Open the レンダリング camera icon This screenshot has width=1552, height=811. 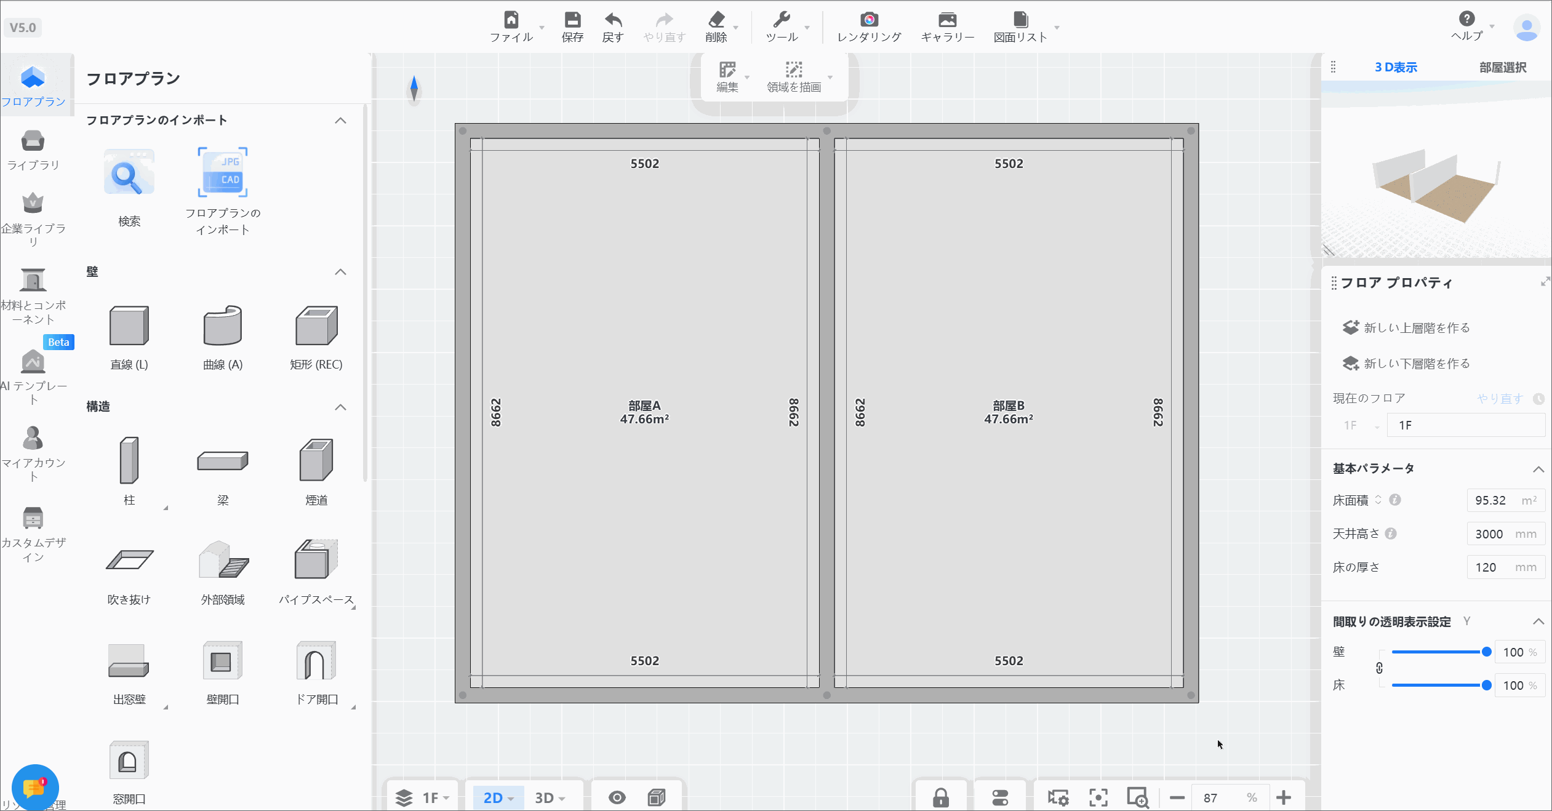(869, 20)
